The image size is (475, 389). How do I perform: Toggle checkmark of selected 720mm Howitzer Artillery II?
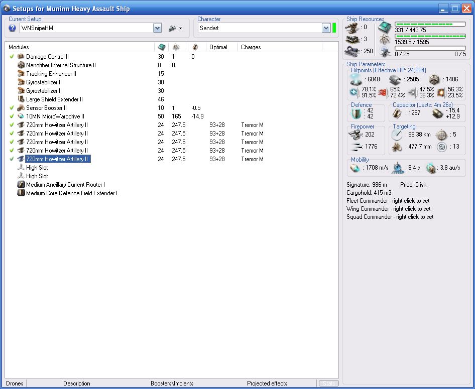tap(12, 159)
